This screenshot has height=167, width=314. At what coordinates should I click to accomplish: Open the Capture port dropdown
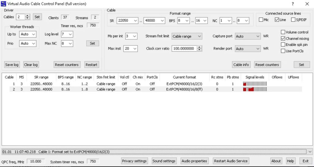tap(247, 36)
